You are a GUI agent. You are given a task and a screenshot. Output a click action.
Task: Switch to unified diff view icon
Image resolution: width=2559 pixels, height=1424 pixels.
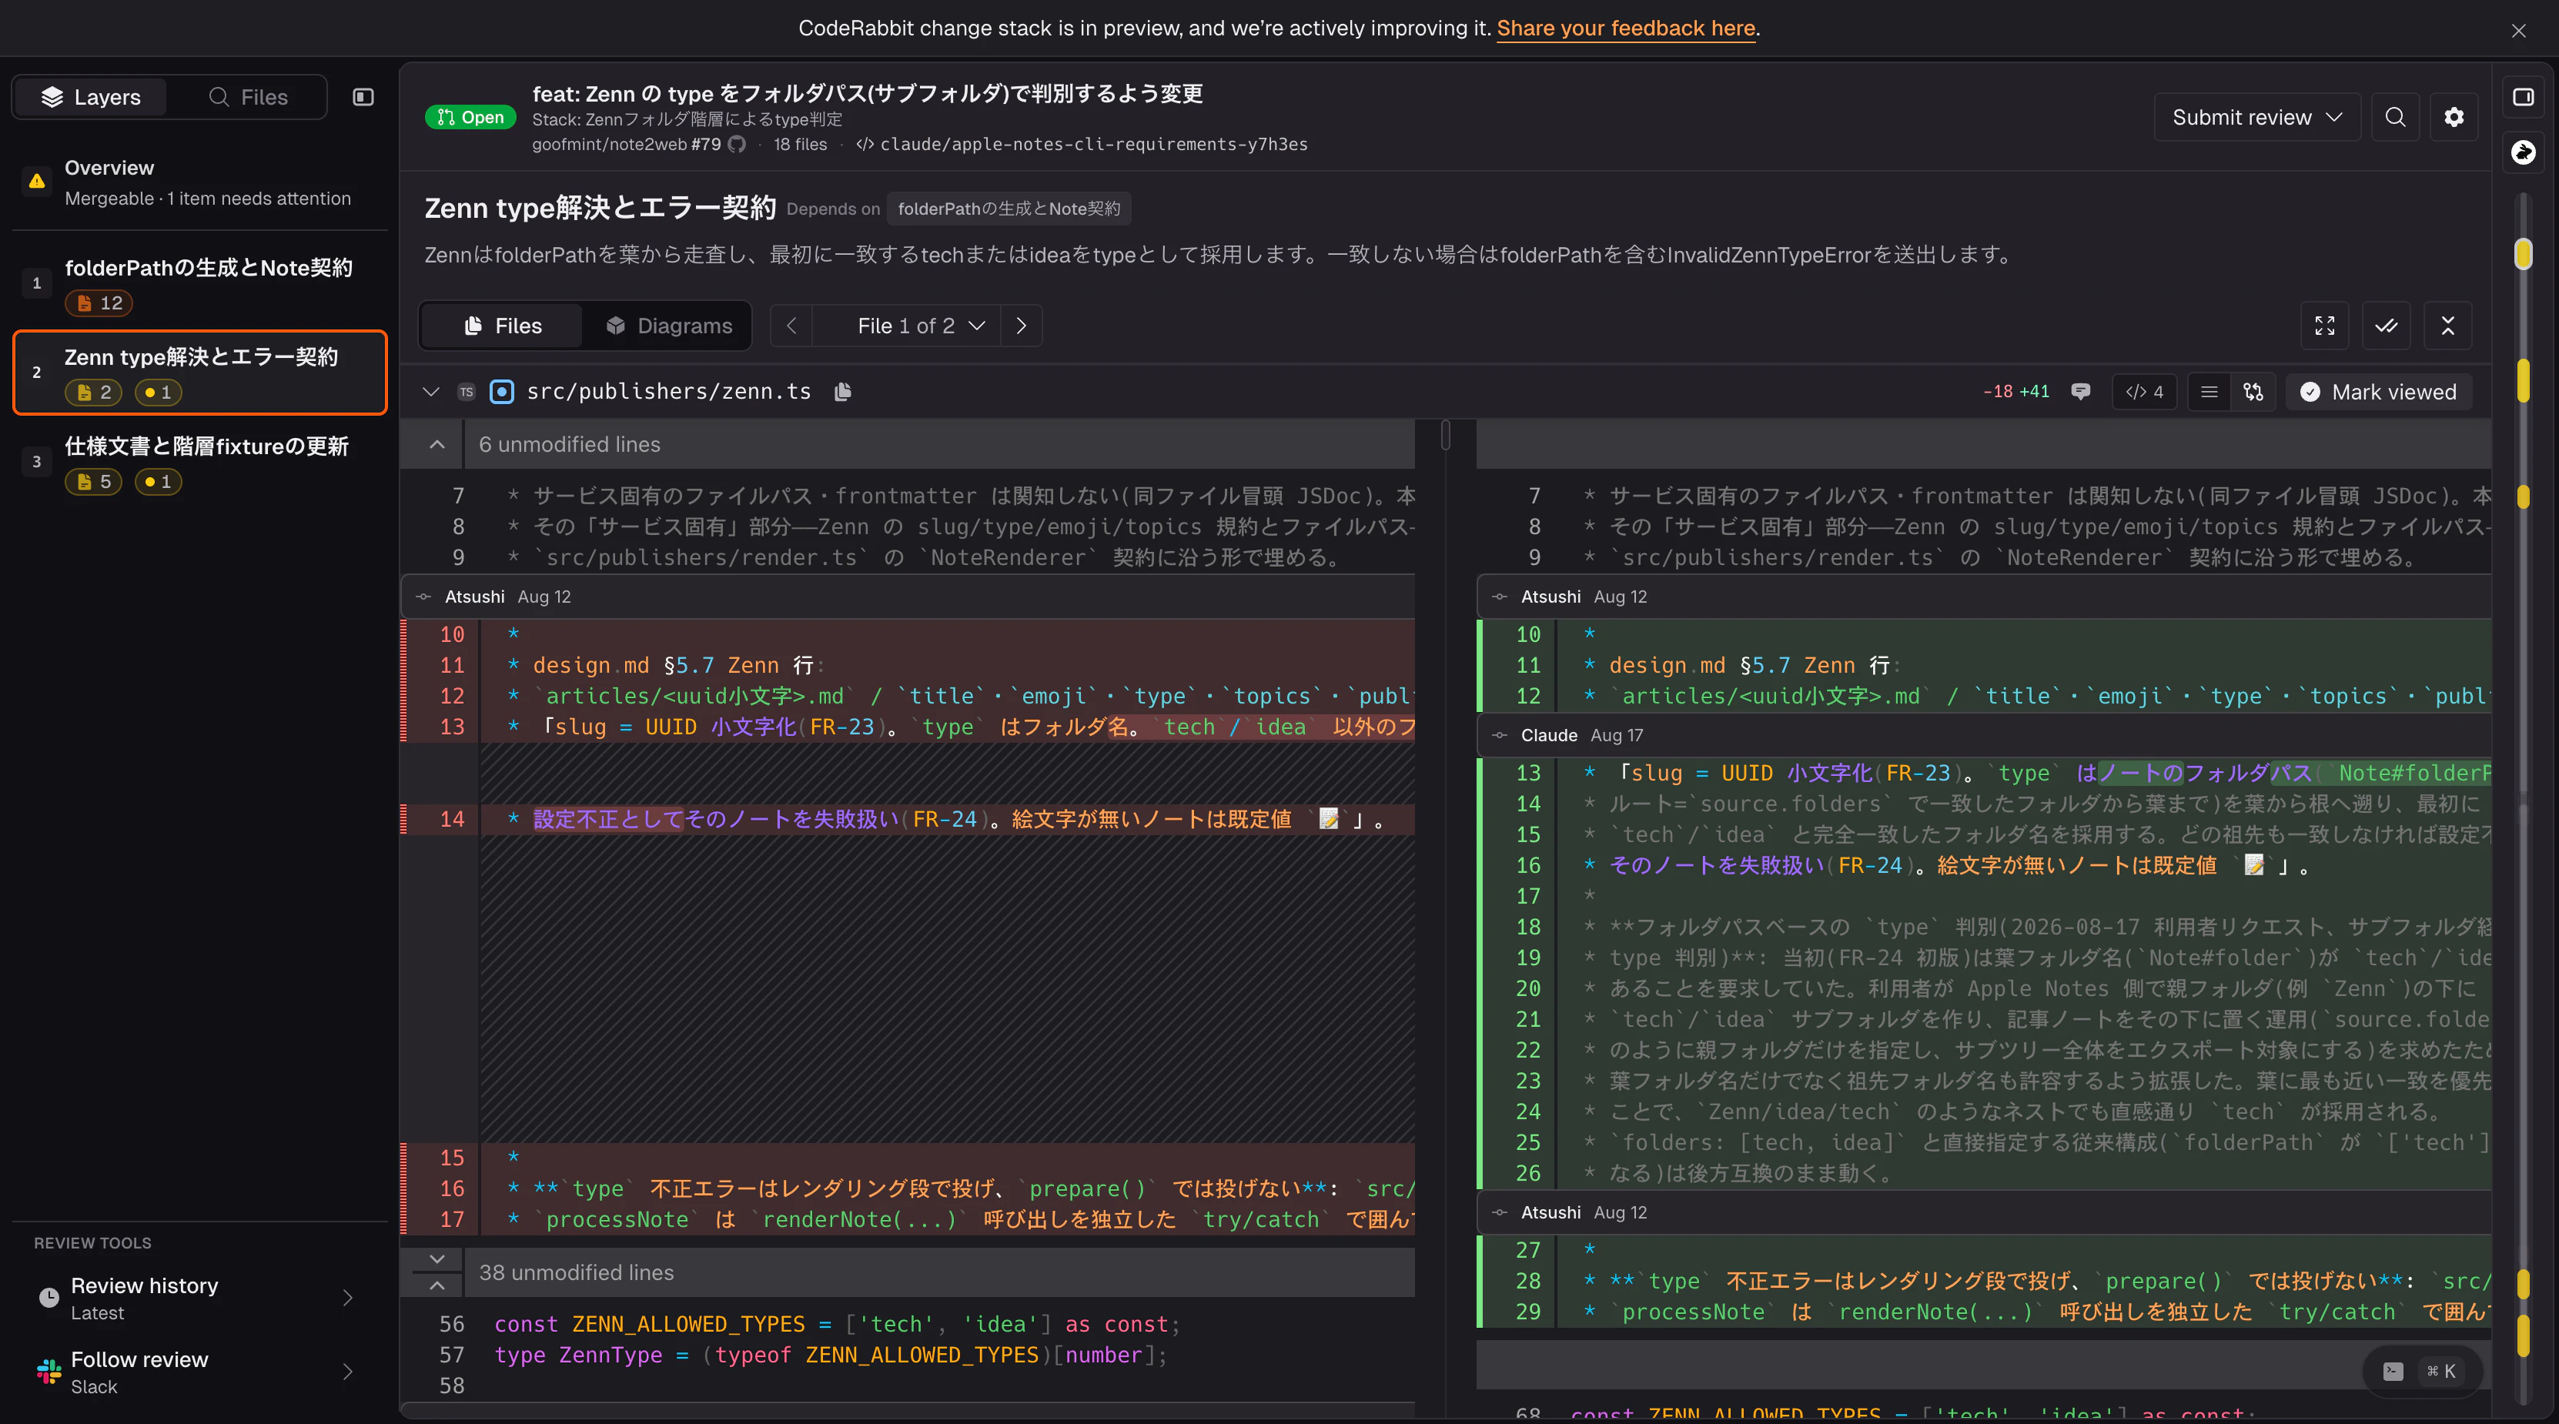2208,391
